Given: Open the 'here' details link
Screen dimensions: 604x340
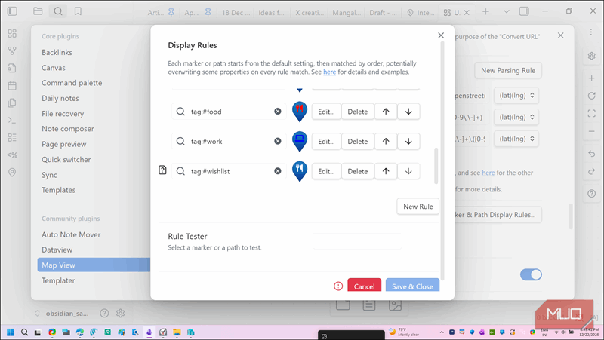Looking at the screenshot, I should [330, 72].
